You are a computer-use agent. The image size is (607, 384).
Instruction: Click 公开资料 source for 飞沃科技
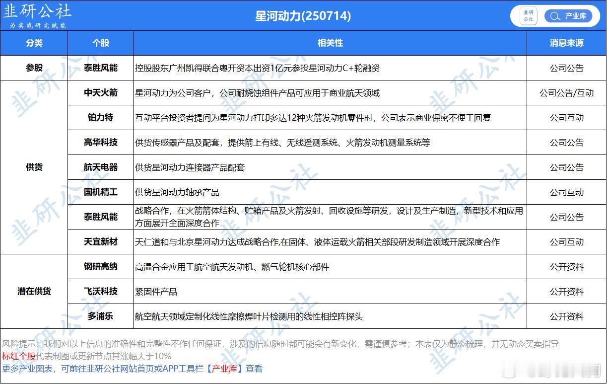pyautogui.click(x=566, y=292)
